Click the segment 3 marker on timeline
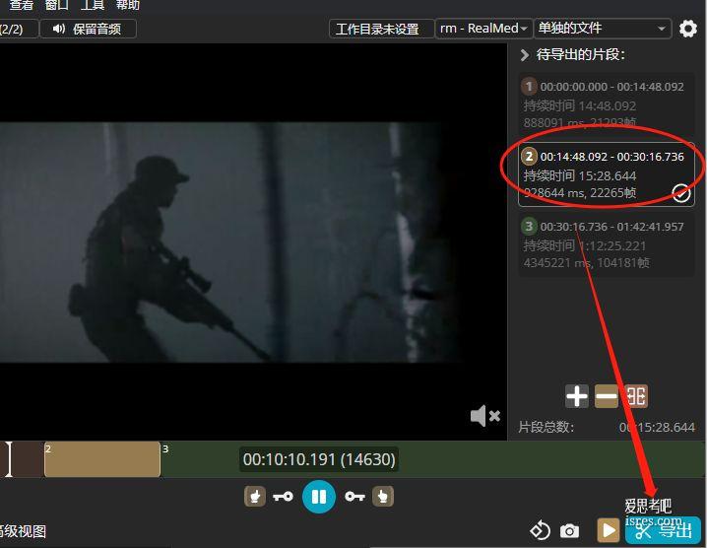707x548 pixels. [x=165, y=448]
